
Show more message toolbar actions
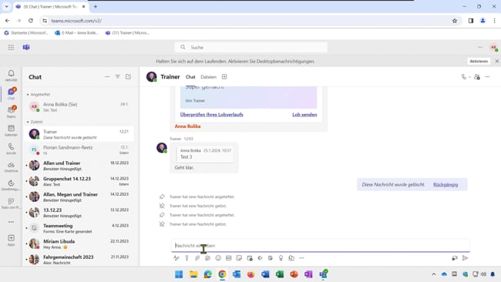pyautogui.click(x=301, y=258)
